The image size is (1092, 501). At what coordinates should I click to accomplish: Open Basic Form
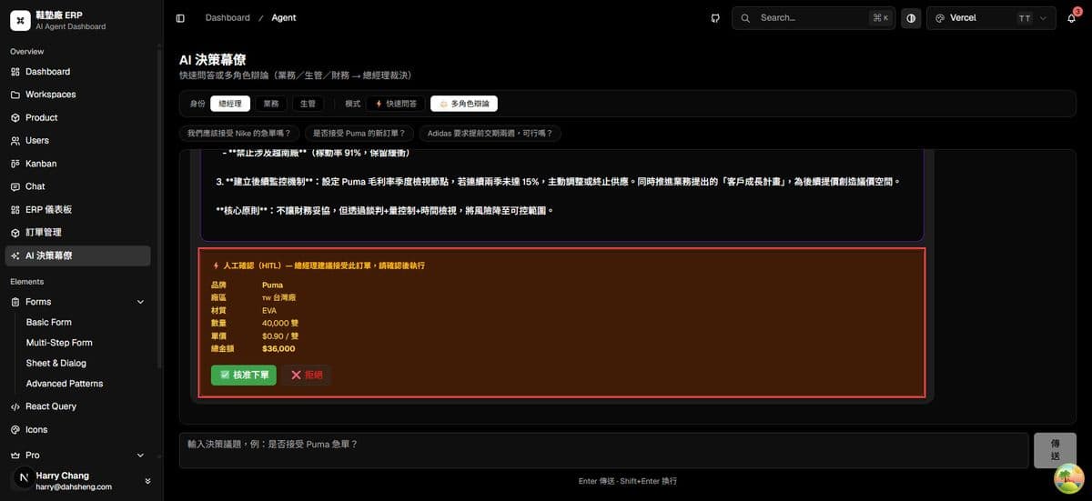[48, 322]
